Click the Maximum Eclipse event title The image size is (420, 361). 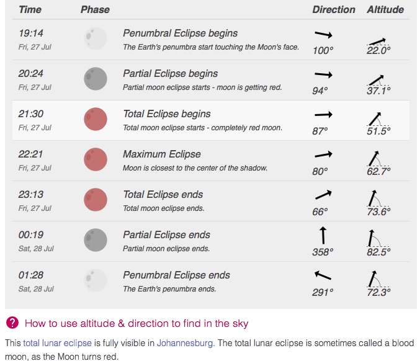click(x=162, y=154)
